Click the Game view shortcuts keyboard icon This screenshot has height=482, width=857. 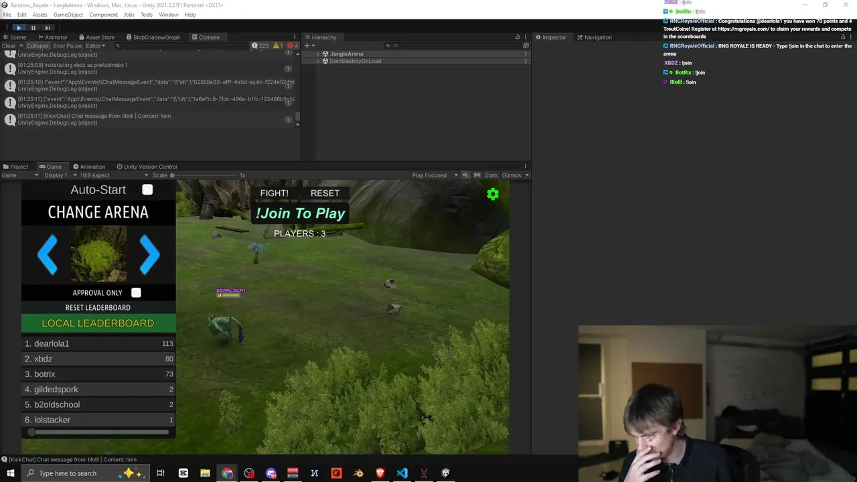pyautogui.click(x=477, y=175)
